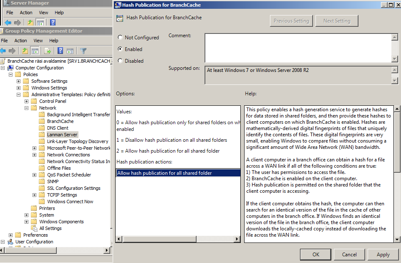Screen dimensions: 401x263
Task: Select the Enabled radio button
Action: point(121,49)
